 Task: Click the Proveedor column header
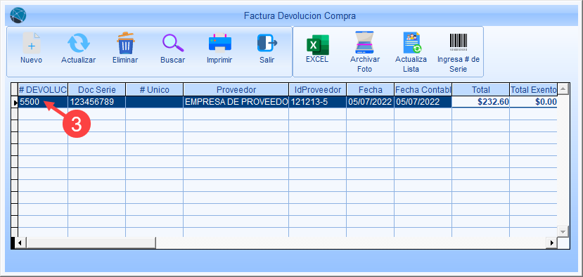(x=236, y=89)
